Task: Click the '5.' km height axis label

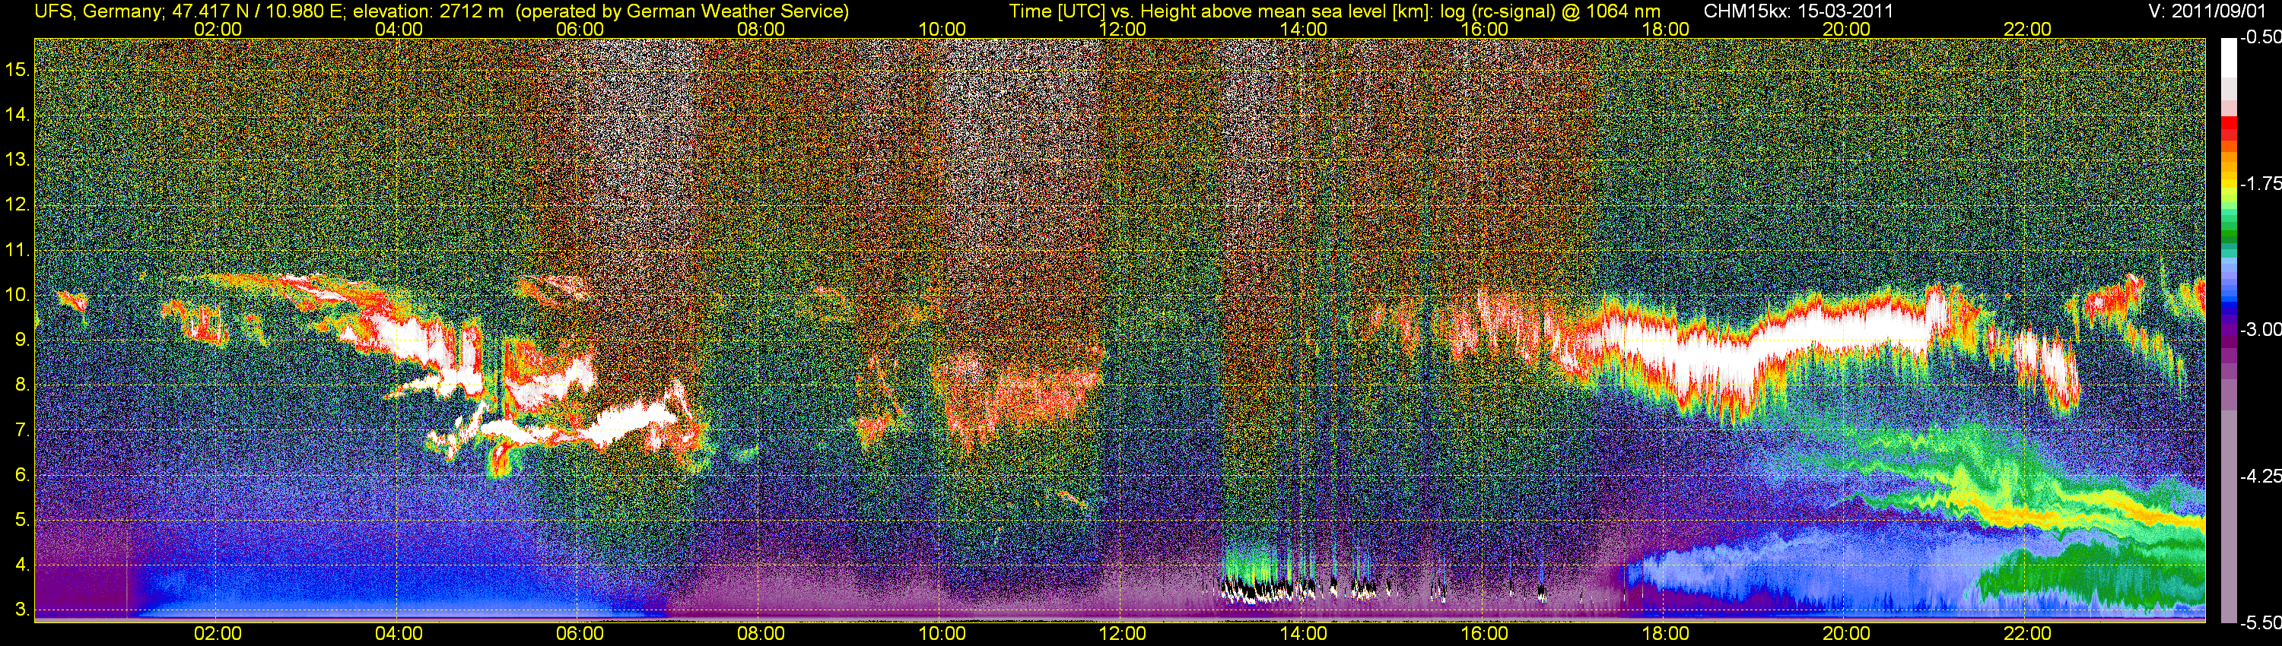Action: point(23,521)
